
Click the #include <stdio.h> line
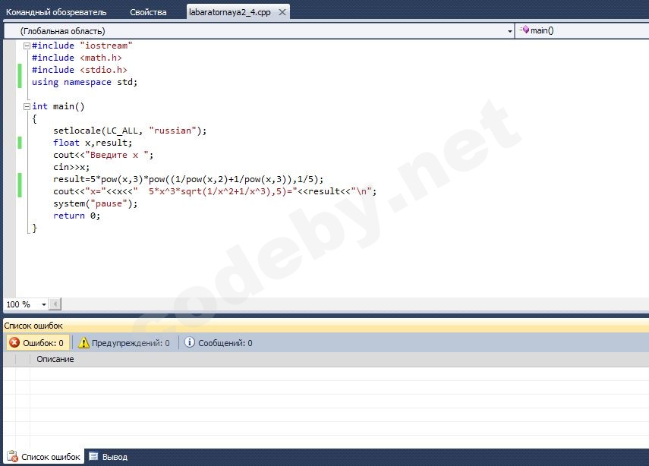[x=80, y=70]
